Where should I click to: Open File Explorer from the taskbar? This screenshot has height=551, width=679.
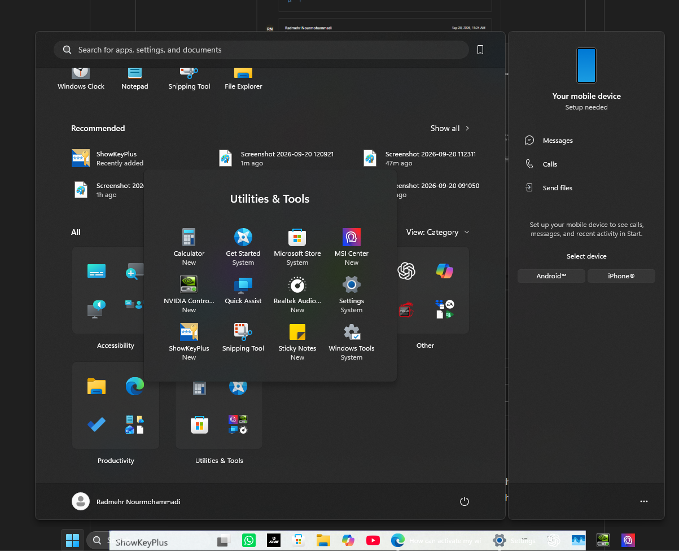tap(323, 540)
